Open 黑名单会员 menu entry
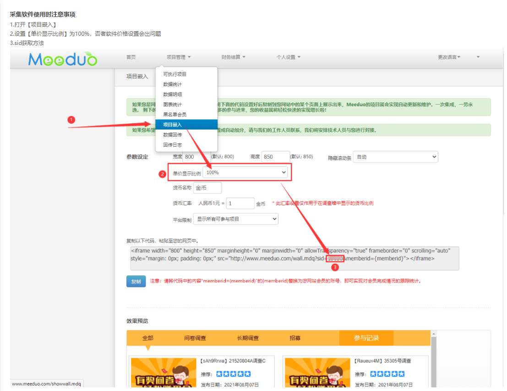 pos(186,115)
